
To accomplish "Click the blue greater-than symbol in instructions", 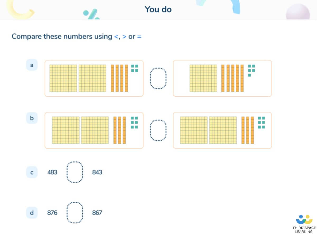I will click(124, 37).
